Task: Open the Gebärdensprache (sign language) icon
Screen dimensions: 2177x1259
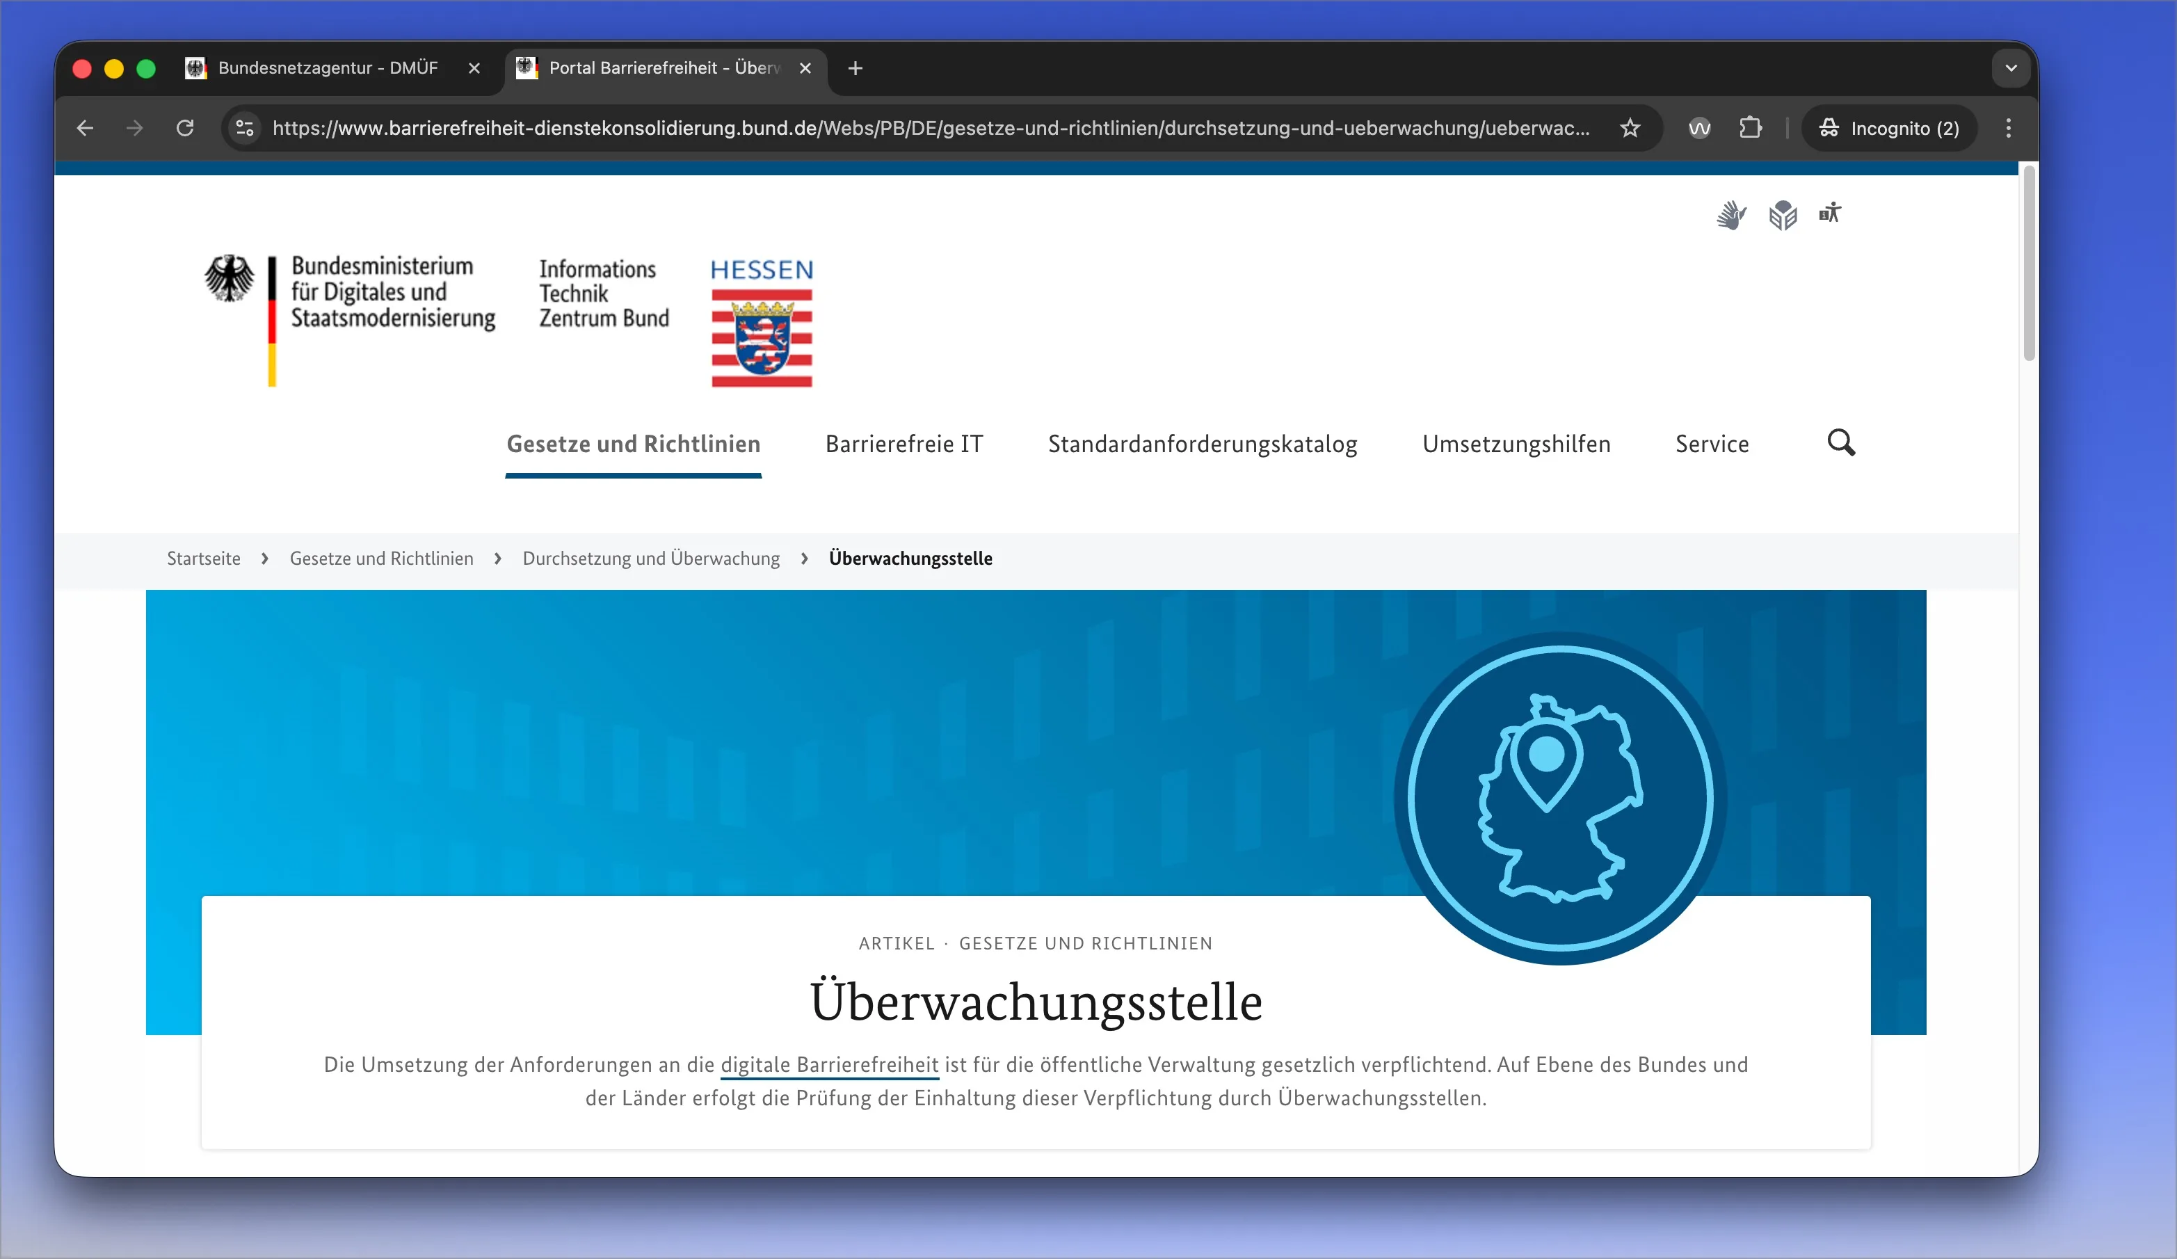Action: (x=1731, y=214)
